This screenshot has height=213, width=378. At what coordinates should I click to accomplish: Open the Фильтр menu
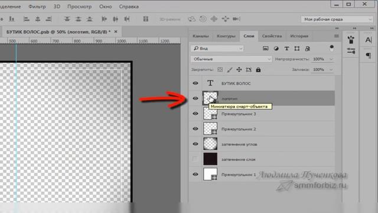click(37, 7)
